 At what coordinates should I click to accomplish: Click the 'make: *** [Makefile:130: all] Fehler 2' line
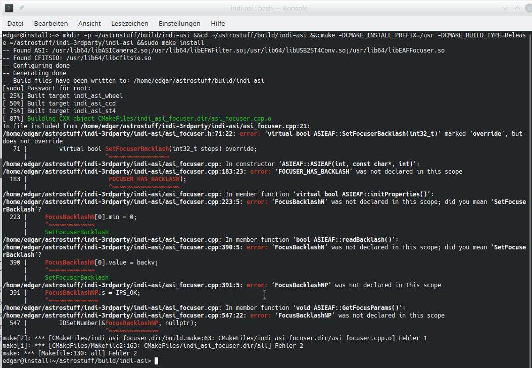(x=70, y=353)
